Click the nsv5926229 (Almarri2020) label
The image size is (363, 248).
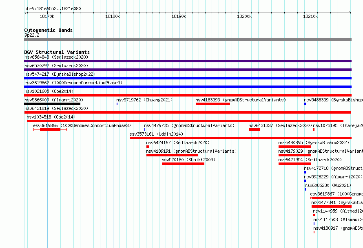333,177
